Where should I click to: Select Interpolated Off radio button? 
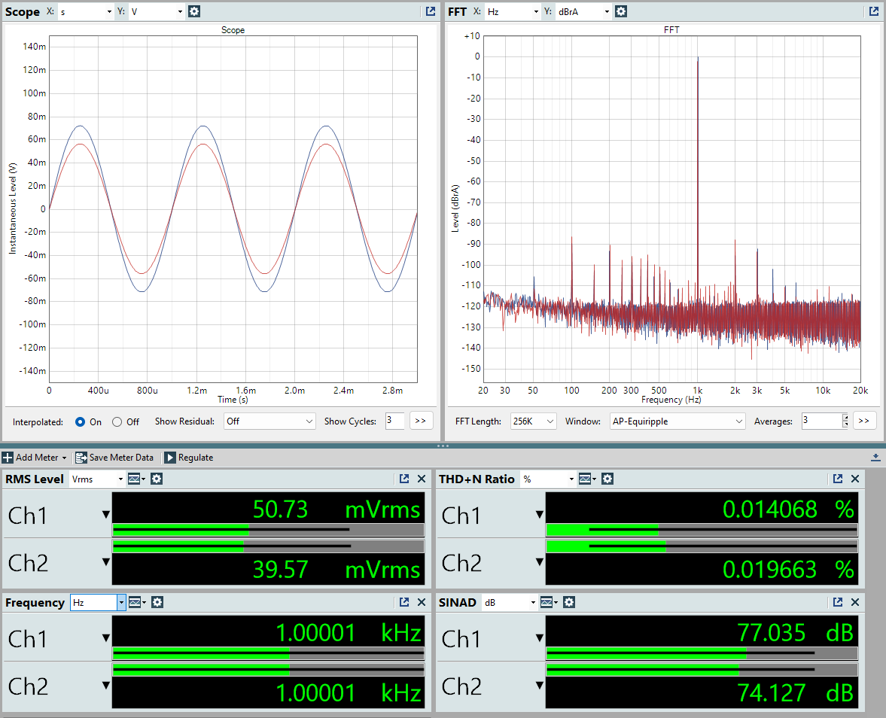(x=117, y=422)
